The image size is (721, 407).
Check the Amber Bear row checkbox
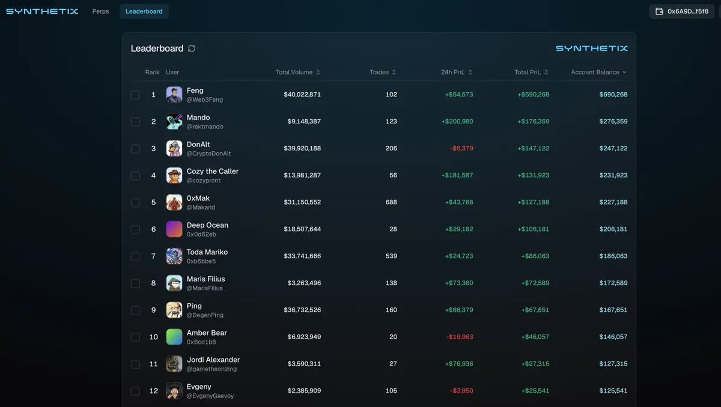tap(136, 337)
